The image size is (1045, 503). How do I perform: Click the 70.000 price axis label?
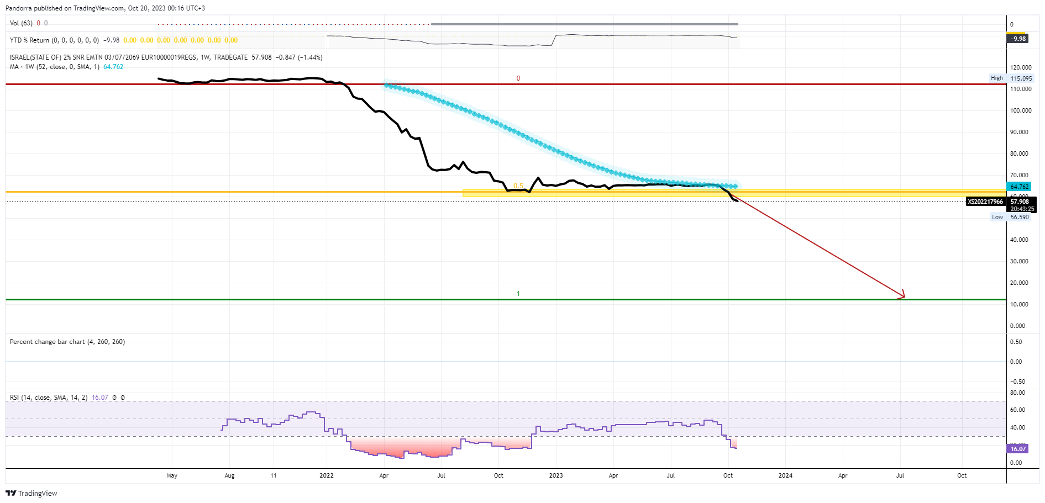(1019, 175)
